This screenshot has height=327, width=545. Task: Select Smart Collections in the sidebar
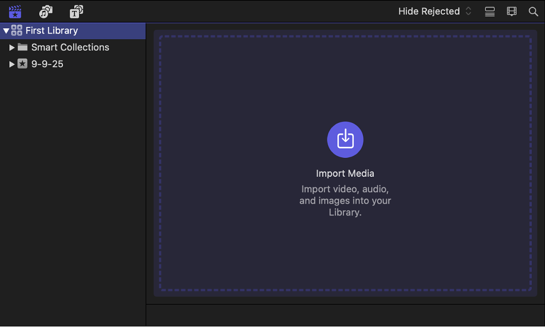pos(70,47)
